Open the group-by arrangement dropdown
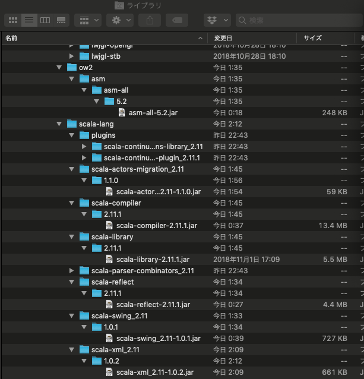The width and height of the screenshot is (364, 379). point(88,20)
